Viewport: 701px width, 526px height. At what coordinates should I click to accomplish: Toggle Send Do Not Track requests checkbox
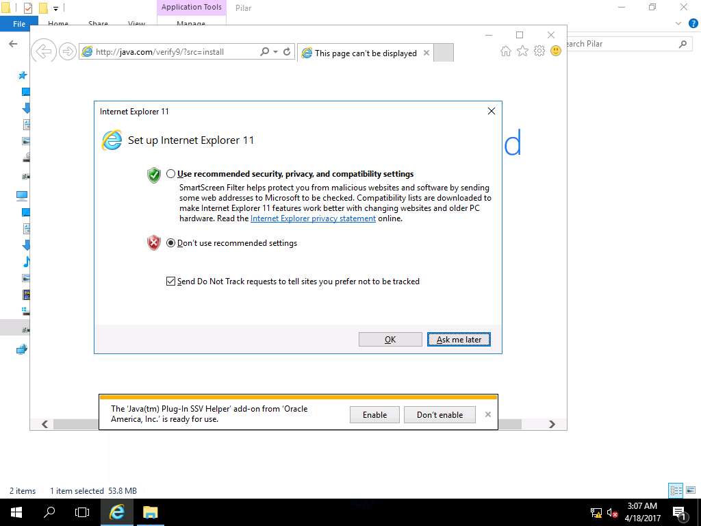(170, 281)
